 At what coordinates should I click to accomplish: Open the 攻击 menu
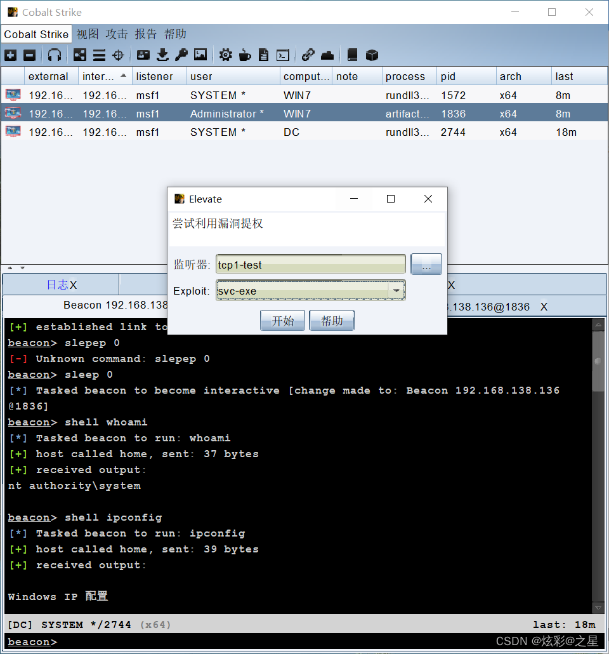117,34
